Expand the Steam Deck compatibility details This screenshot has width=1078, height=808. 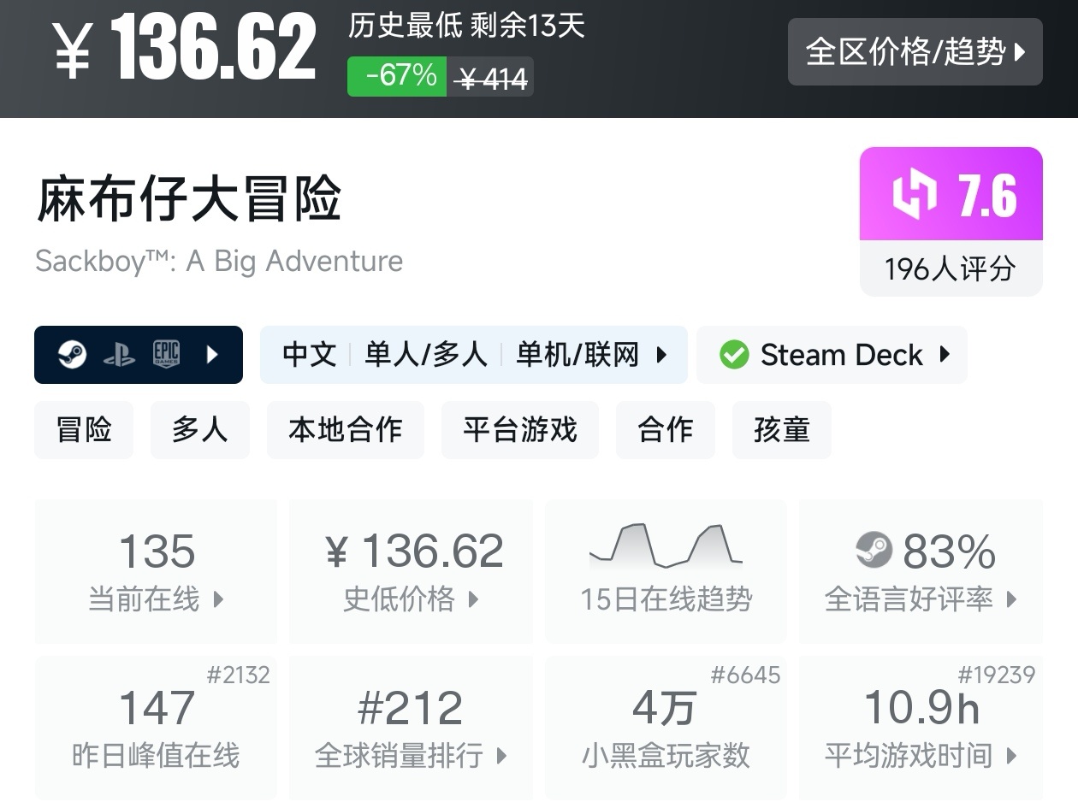pos(945,354)
